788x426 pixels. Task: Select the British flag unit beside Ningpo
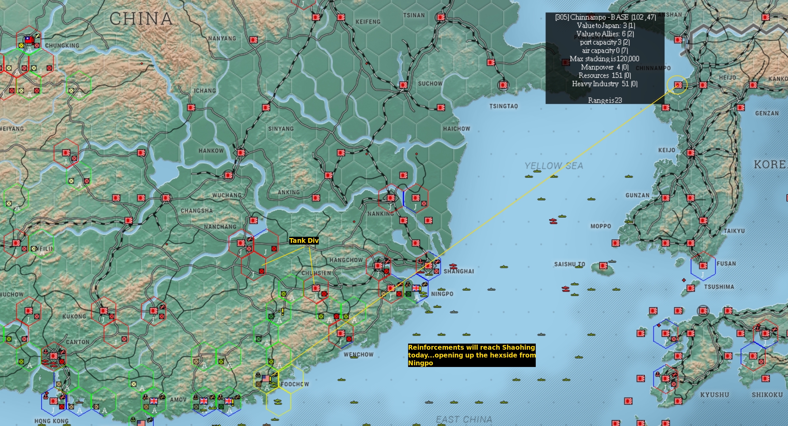coord(416,288)
